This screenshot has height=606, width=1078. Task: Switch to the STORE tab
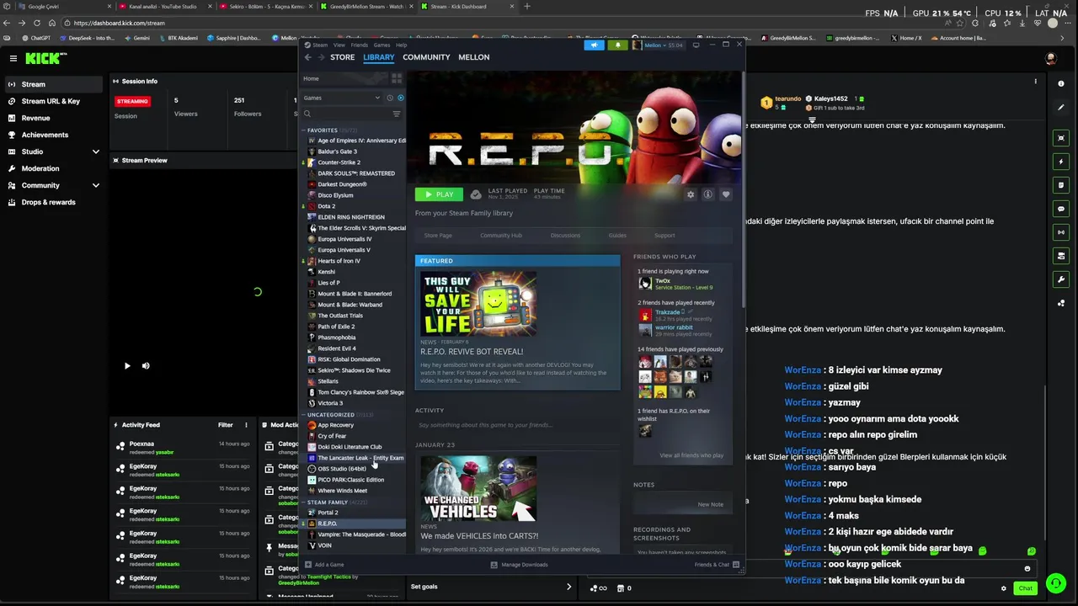tap(342, 57)
